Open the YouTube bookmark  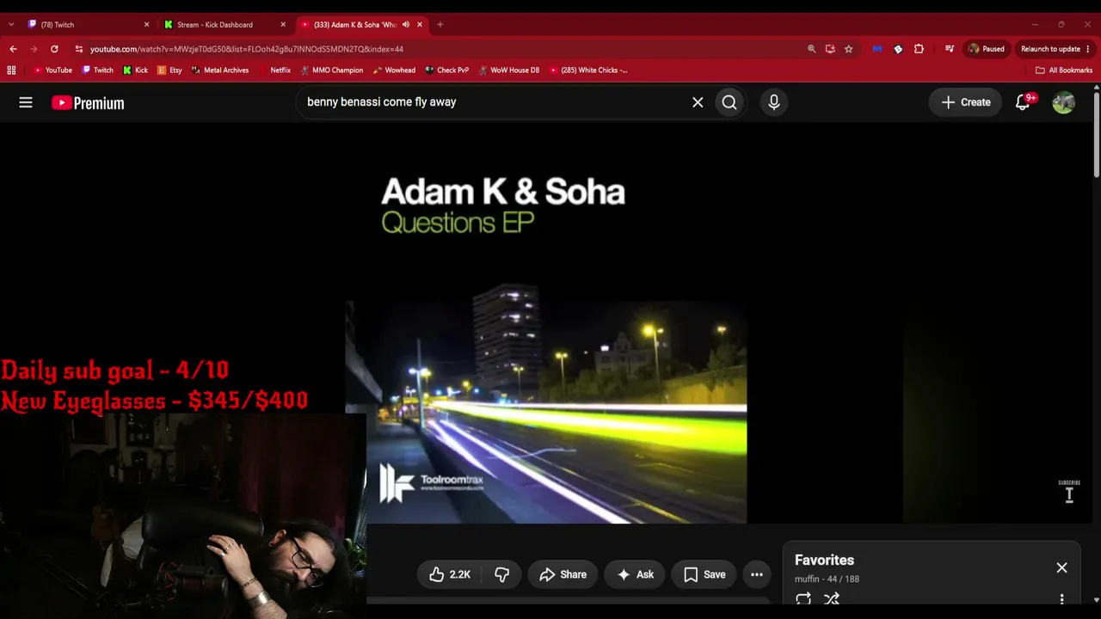[52, 70]
